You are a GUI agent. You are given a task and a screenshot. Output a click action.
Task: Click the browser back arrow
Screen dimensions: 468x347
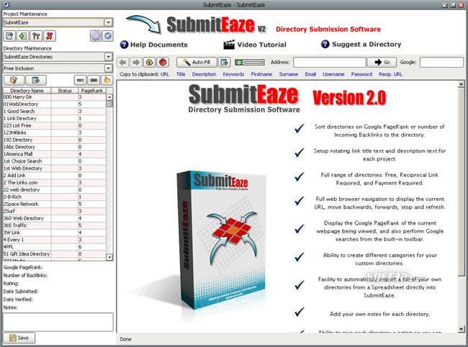click(122, 63)
